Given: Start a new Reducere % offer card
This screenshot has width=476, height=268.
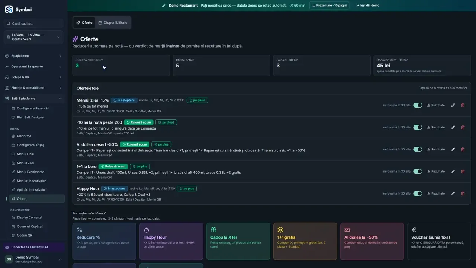Looking at the screenshot, I should click(104, 241).
